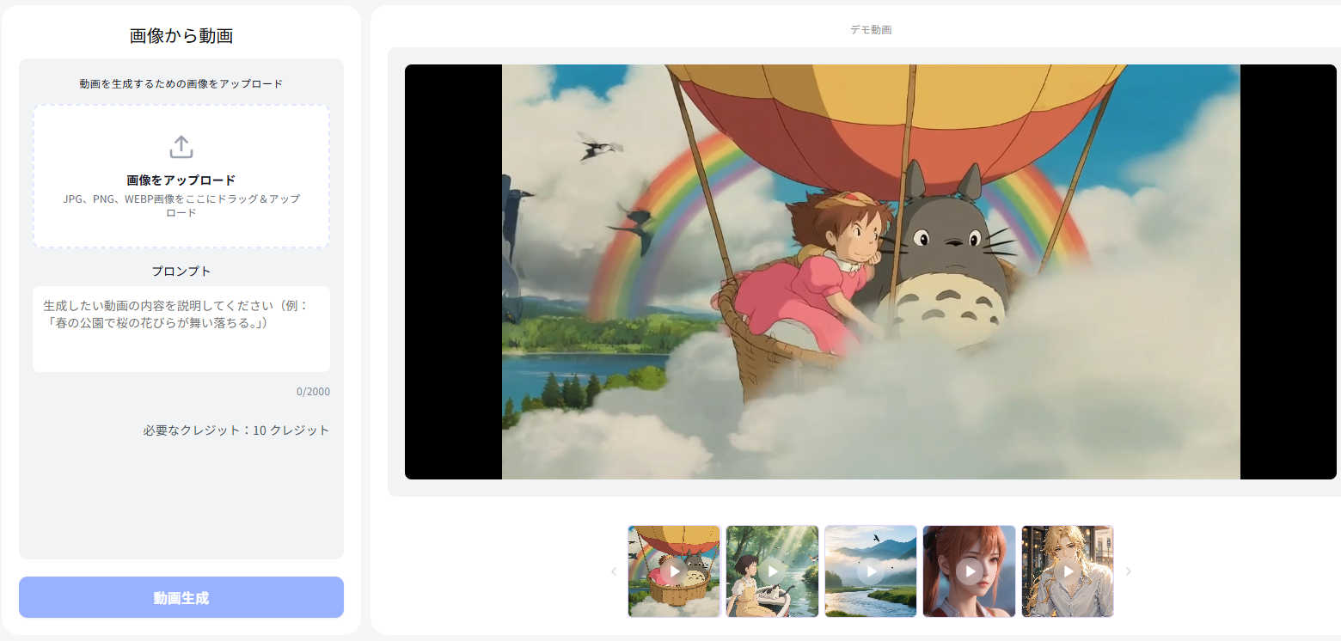Play the red-haired girl demo thumbnail
Image resolution: width=1341 pixels, height=641 pixels.
(x=969, y=571)
